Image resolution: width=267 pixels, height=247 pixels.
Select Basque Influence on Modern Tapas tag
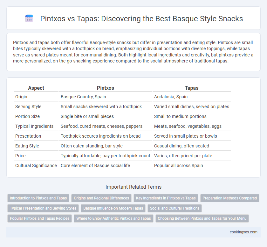click(113, 208)
